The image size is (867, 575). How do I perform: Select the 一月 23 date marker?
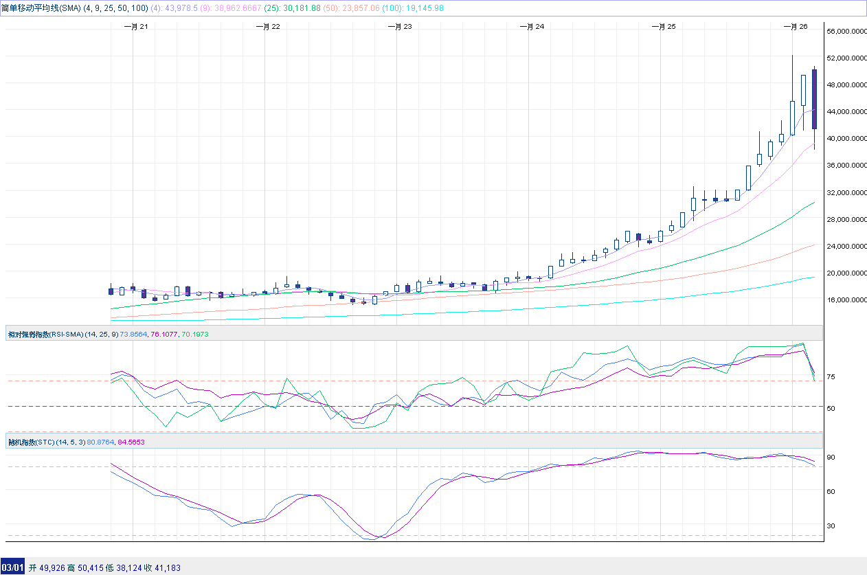(x=399, y=26)
